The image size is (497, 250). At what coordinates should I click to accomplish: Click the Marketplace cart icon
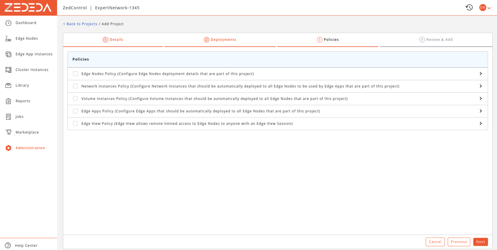(8, 132)
